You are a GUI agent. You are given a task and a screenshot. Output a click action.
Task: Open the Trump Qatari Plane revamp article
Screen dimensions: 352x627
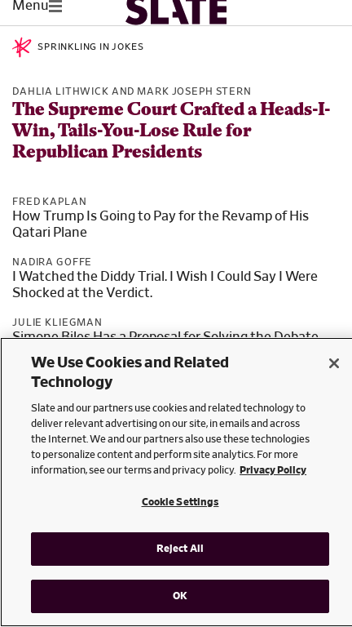pos(161,224)
